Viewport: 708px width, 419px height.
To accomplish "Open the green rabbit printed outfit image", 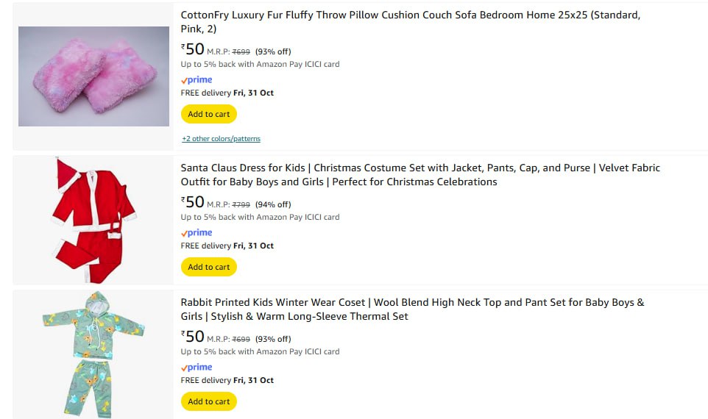I will click(x=93, y=354).
